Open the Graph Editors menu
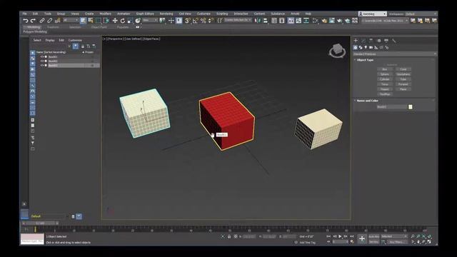Screen dimensions: 457x257 145,14
